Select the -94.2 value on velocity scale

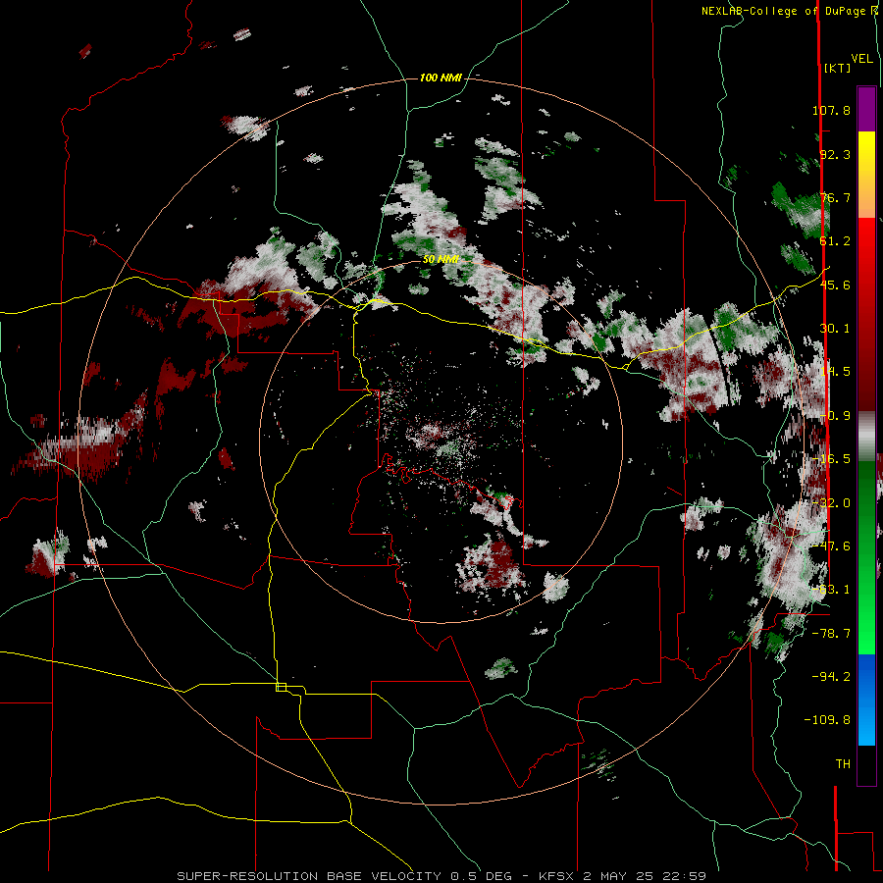pos(831,676)
